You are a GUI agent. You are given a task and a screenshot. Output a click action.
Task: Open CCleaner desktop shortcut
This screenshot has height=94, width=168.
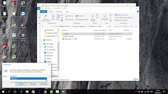click(x=23, y=26)
